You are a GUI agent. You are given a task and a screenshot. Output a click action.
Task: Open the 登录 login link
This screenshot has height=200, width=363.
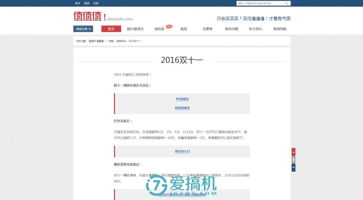pos(87,3)
